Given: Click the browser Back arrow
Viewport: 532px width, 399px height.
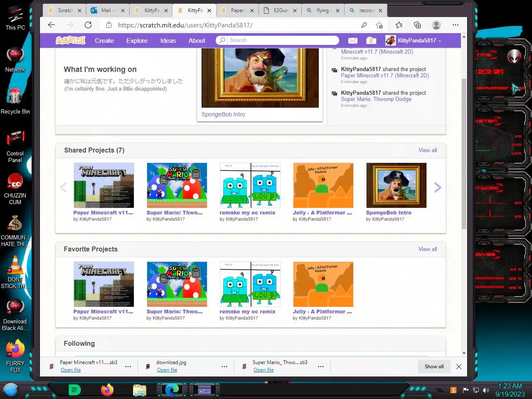Looking at the screenshot, I should pos(52,25).
